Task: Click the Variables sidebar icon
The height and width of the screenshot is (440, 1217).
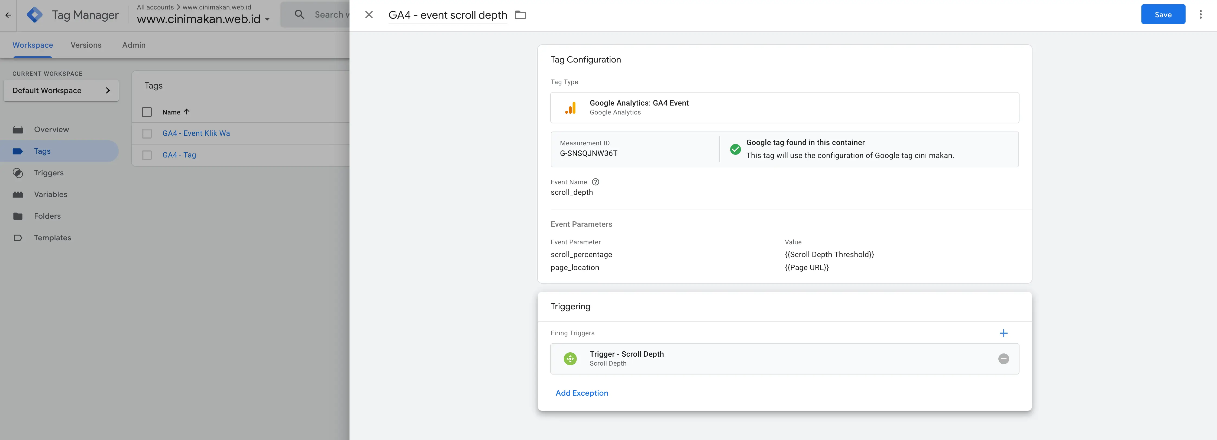Action: click(18, 195)
